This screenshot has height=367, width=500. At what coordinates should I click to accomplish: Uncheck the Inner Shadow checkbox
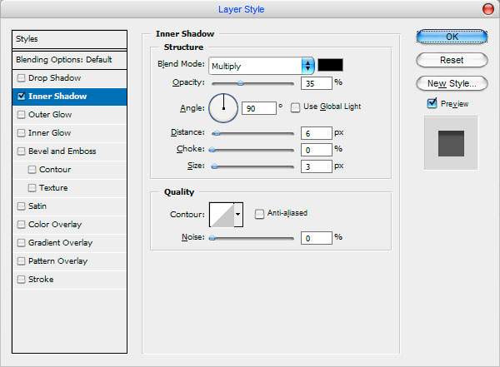[22, 97]
